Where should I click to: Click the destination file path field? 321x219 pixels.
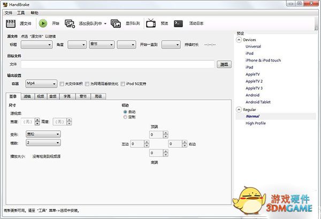[118, 64]
